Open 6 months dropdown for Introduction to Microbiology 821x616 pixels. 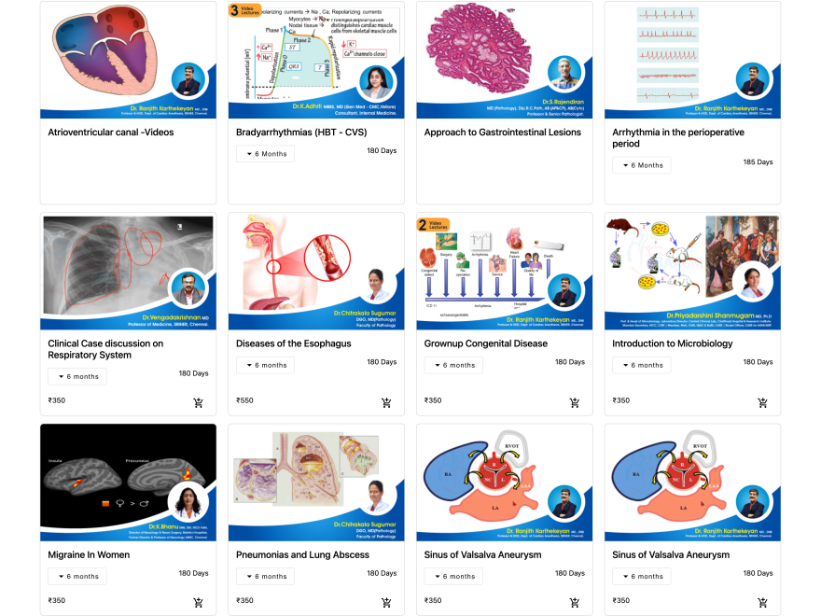click(642, 365)
